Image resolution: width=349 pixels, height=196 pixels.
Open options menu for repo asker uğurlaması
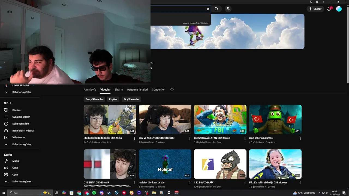coord(300,138)
